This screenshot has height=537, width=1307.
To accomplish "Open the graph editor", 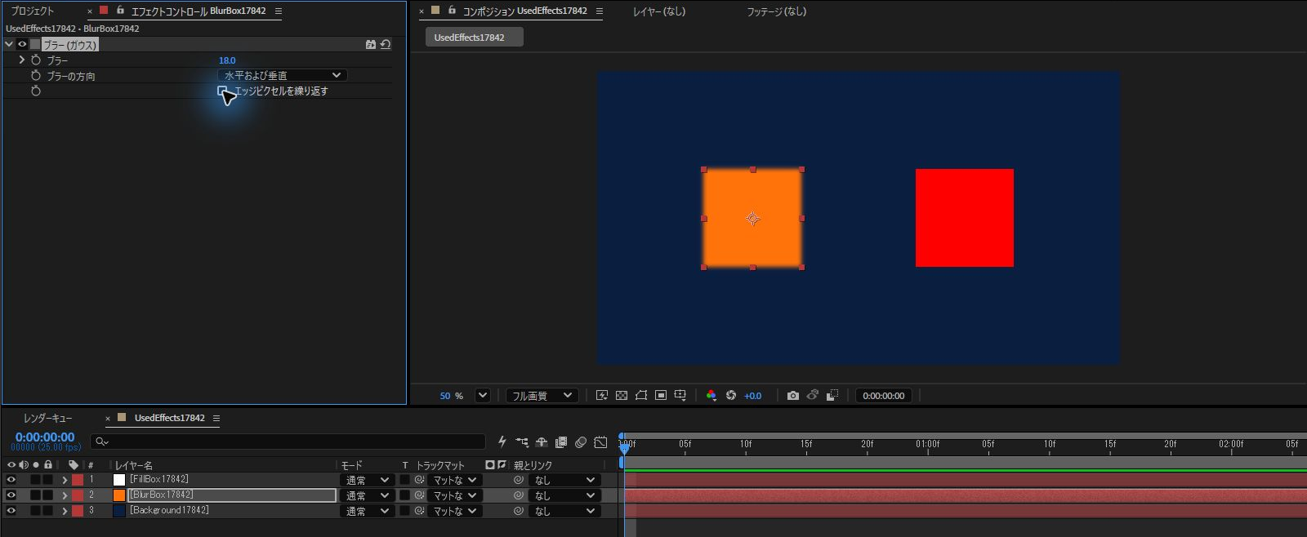I will [600, 442].
